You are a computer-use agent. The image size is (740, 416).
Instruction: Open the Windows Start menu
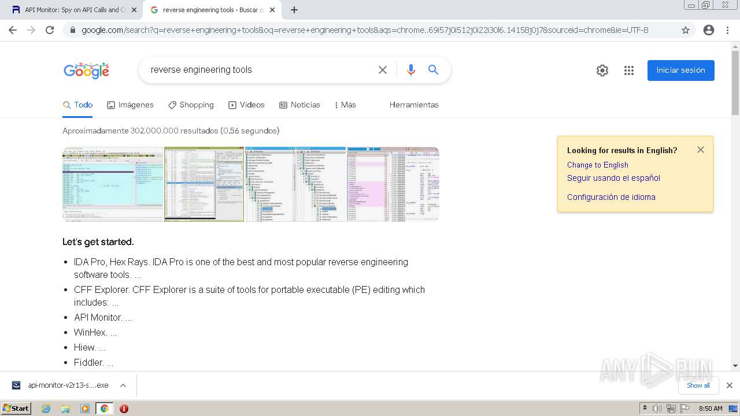16,408
